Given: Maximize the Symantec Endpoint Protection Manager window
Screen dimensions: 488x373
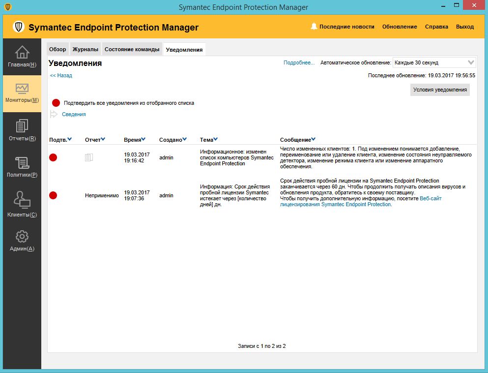Looking at the screenshot, I should (456, 5).
